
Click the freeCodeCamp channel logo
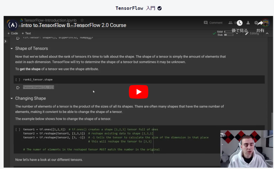pyautogui.click(x=13, y=25)
